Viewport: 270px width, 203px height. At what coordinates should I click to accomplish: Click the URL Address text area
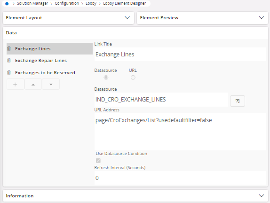(x=180, y=132)
